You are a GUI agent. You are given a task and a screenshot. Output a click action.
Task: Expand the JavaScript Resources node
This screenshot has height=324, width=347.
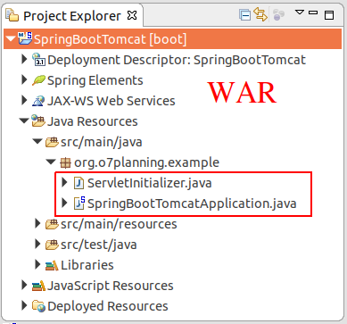(x=25, y=285)
